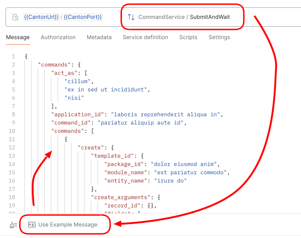Click line number 12 in the editor gutter
The width and height of the screenshot is (301, 238).
[x=12, y=147]
